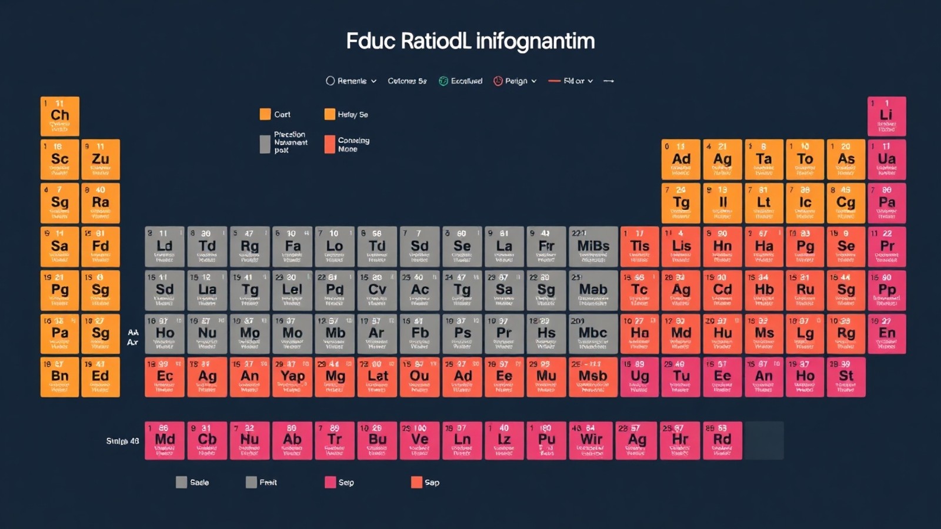
Task: Click the Sinige 46 row label
Action: point(122,441)
